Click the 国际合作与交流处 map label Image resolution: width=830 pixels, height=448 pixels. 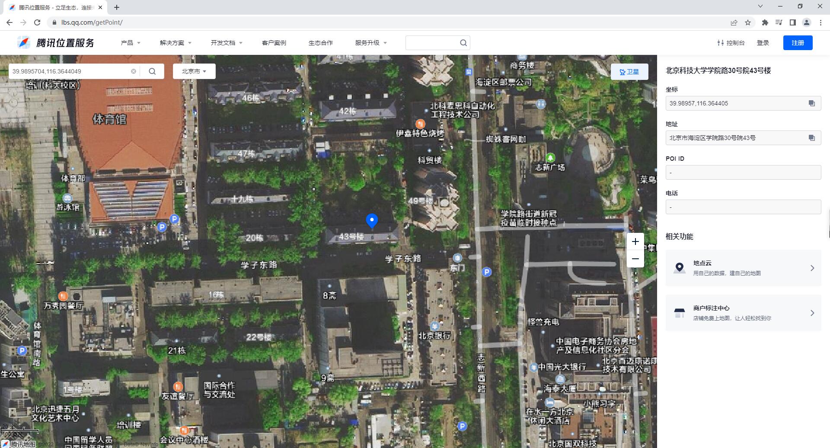(x=220, y=390)
